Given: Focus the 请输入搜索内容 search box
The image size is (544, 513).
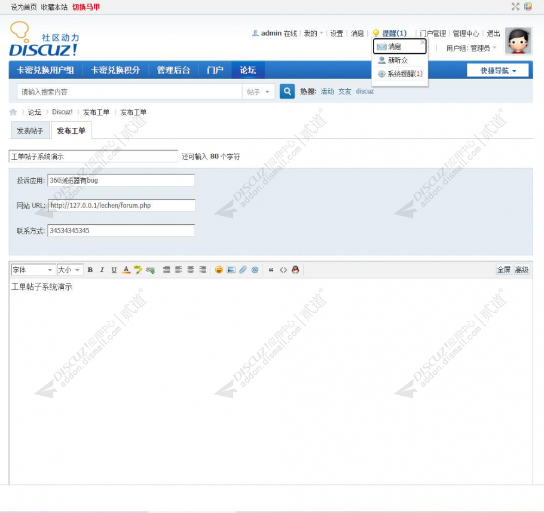Looking at the screenshot, I should click(x=129, y=91).
